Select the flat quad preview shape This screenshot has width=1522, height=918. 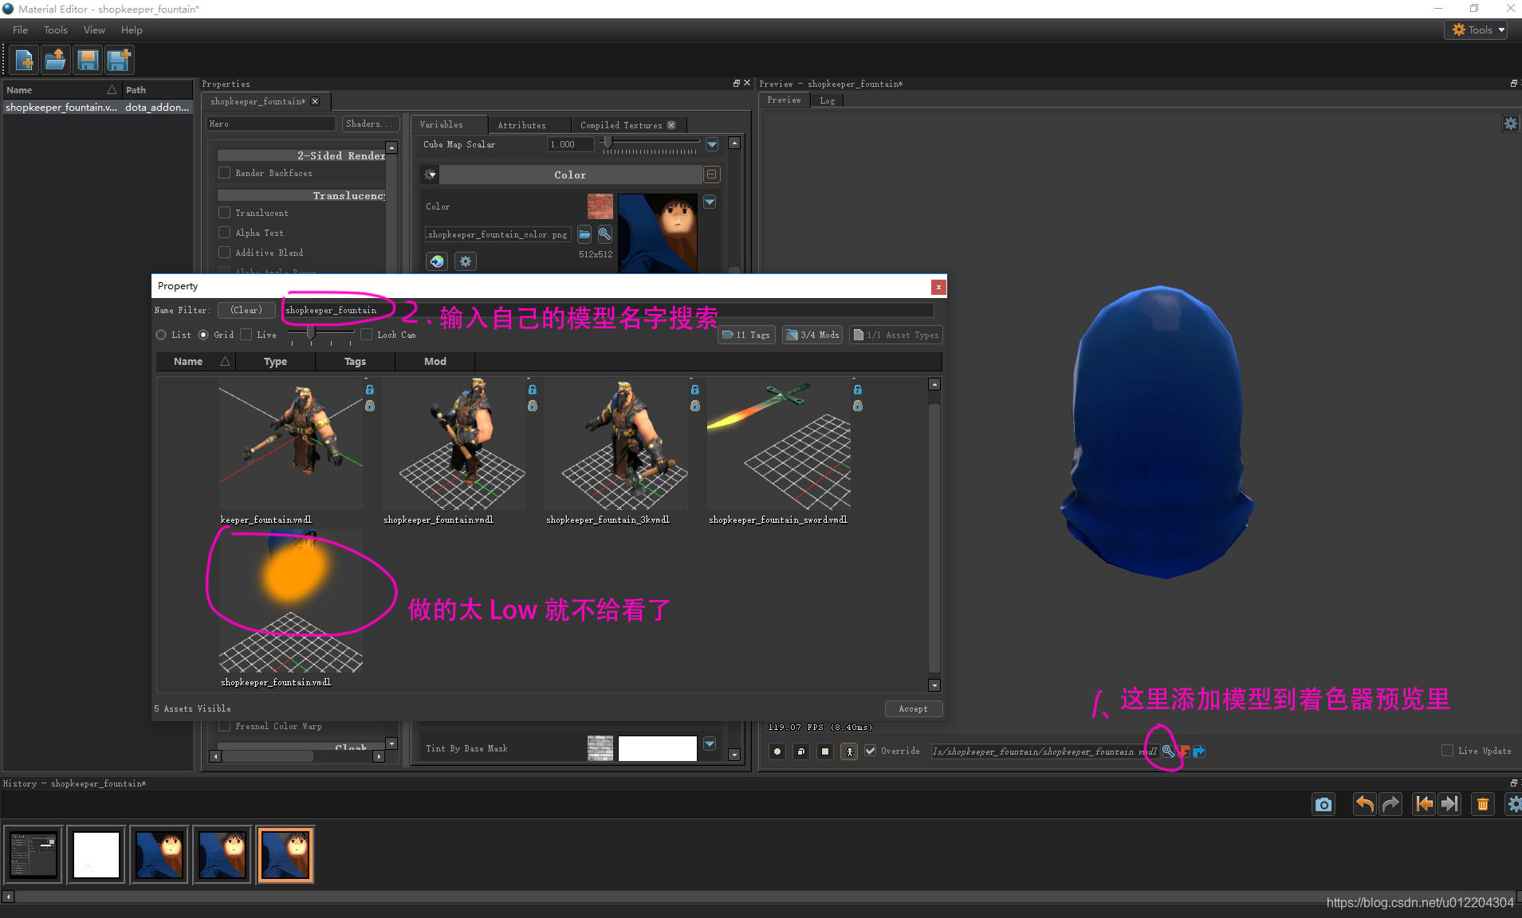[825, 751]
